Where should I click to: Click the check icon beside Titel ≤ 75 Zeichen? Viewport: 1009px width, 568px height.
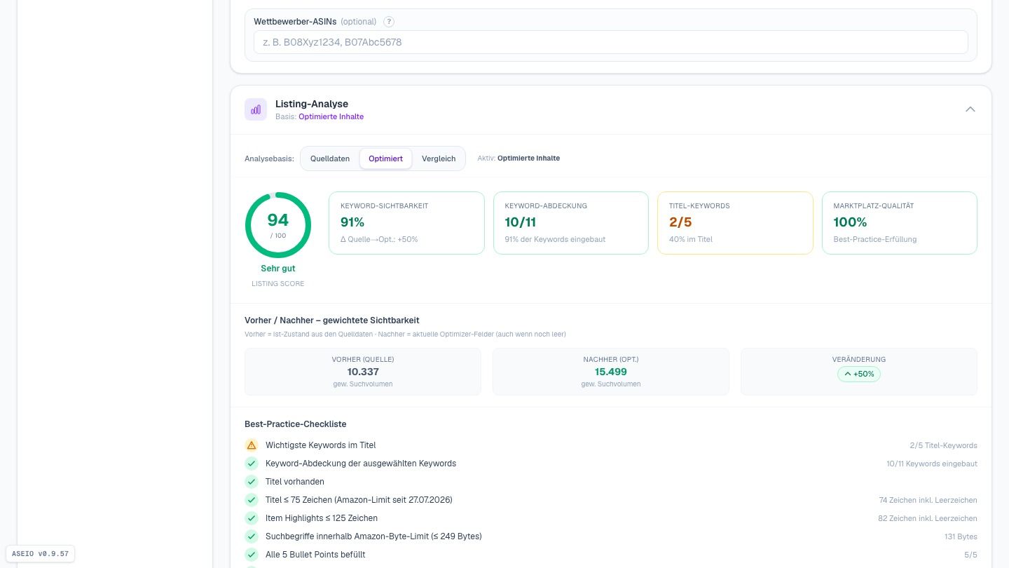click(x=252, y=500)
